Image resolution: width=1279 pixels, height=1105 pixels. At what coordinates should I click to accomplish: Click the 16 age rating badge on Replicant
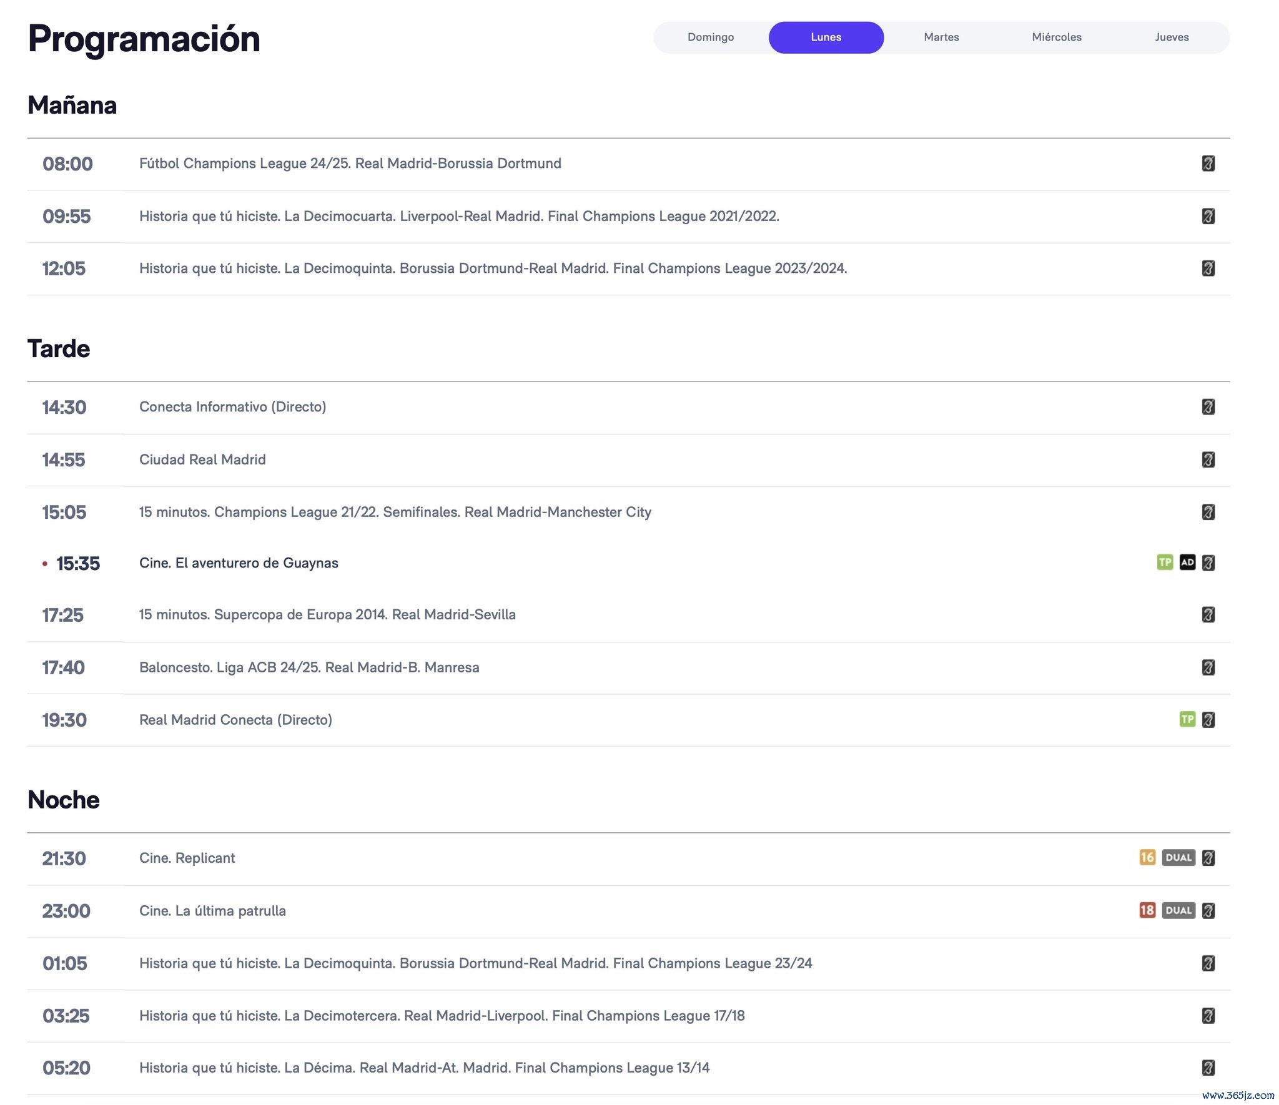(1147, 857)
